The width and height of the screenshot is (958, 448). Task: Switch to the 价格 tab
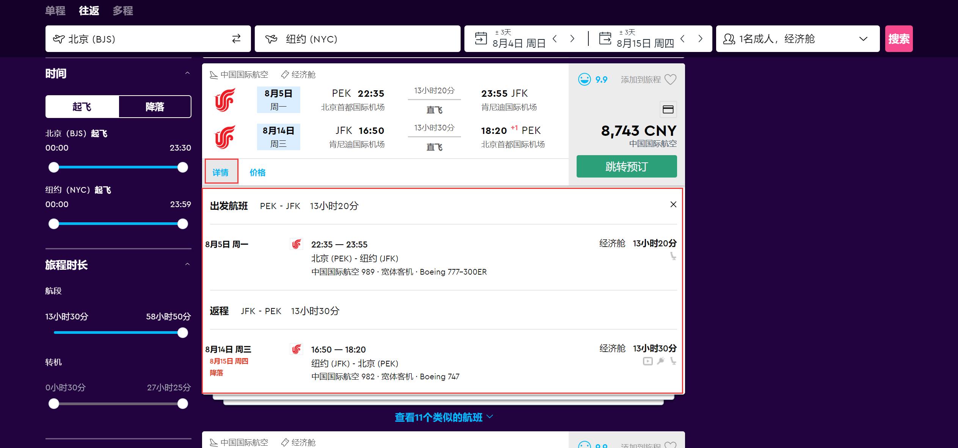pos(257,172)
